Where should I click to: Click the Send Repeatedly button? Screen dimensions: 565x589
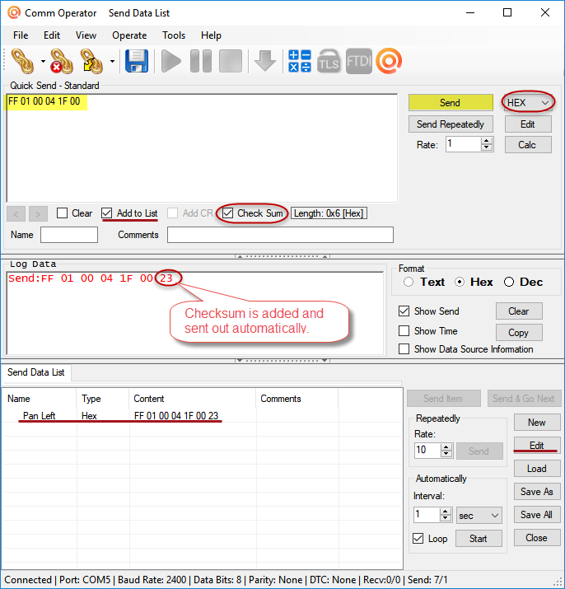451,124
